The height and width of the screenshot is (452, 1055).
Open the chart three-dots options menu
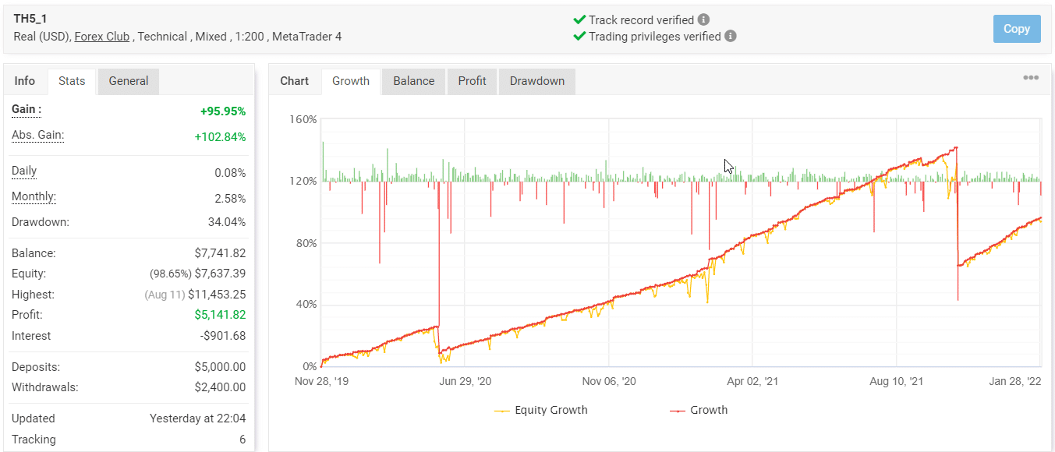[x=1030, y=78]
